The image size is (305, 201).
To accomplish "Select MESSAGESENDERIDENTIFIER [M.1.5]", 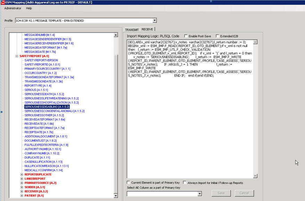I will (x=48, y=39).
